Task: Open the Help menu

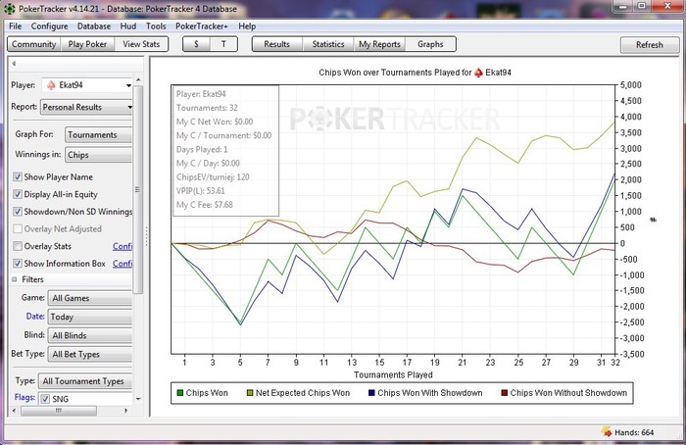Action: (x=247, y=26)
